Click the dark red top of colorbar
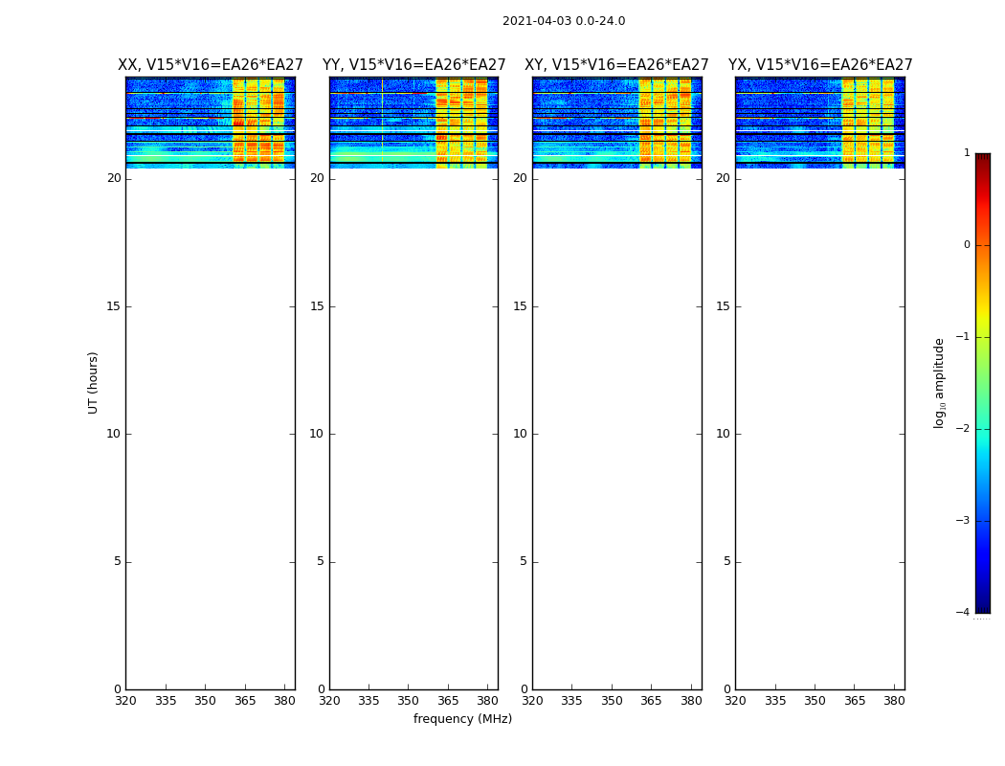 [982, 159]
